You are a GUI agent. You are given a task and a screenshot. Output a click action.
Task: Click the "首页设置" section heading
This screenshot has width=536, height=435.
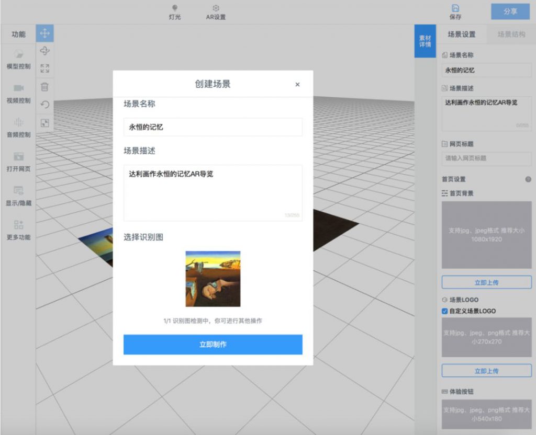tap(454, 179)
